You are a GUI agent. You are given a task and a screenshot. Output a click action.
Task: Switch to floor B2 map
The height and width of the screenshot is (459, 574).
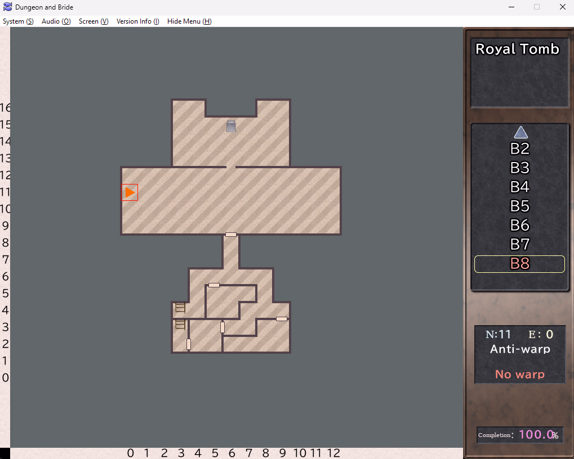tap(519, 149)
